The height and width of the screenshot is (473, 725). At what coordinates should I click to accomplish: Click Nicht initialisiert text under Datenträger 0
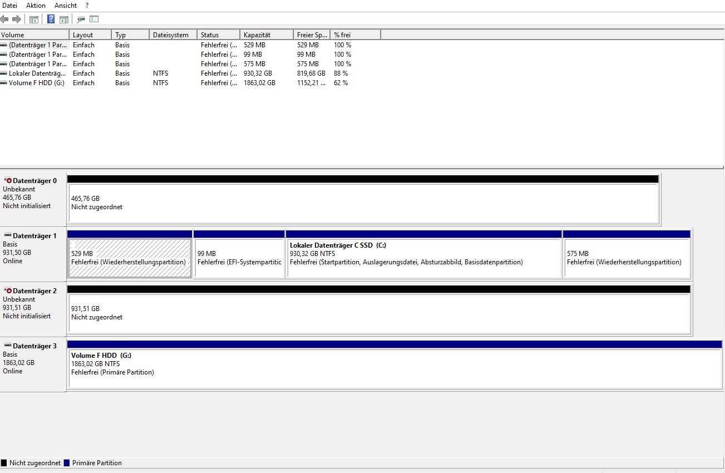pyautogui.click(x=27, y=206)
